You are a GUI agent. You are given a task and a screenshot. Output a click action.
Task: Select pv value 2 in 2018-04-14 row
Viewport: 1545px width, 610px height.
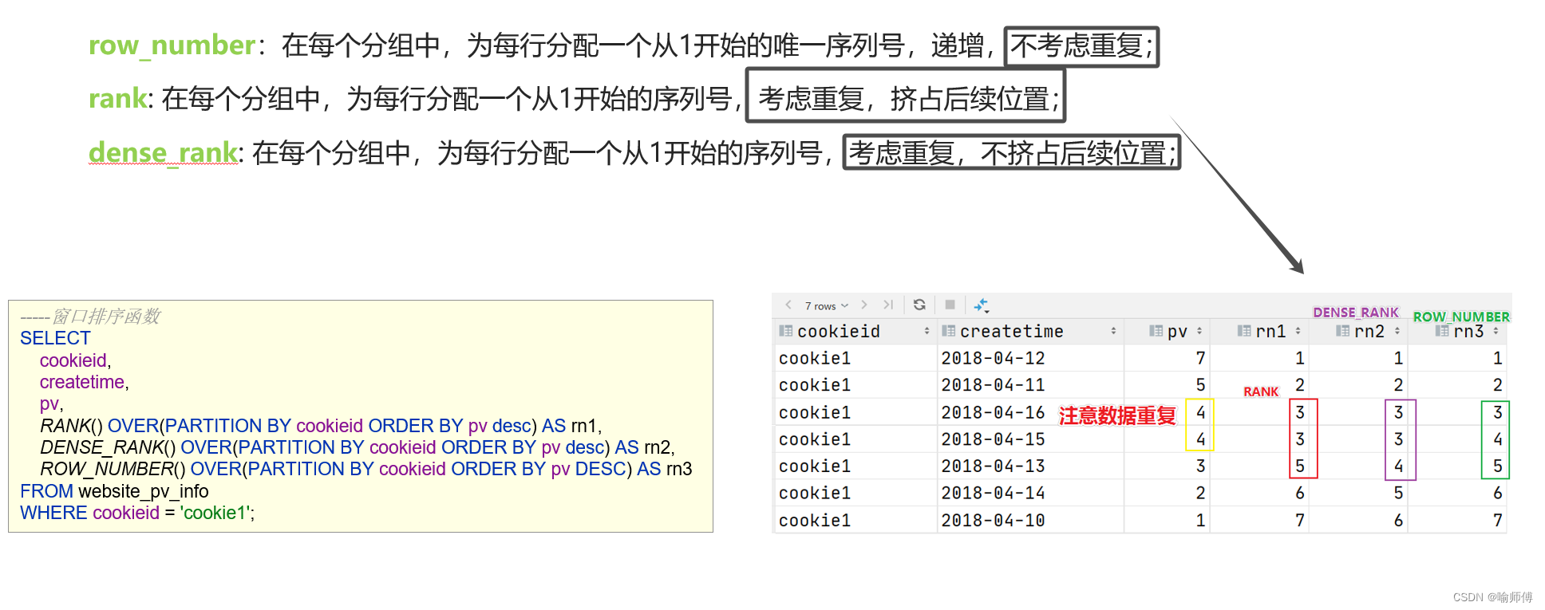(x=1200, y=493)
